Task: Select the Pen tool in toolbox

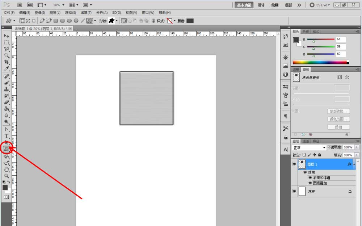Action: (7, 129)
